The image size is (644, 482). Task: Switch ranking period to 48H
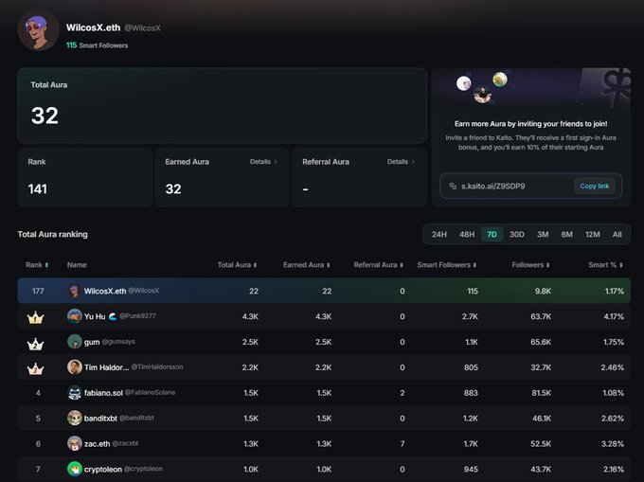(467, 235)
